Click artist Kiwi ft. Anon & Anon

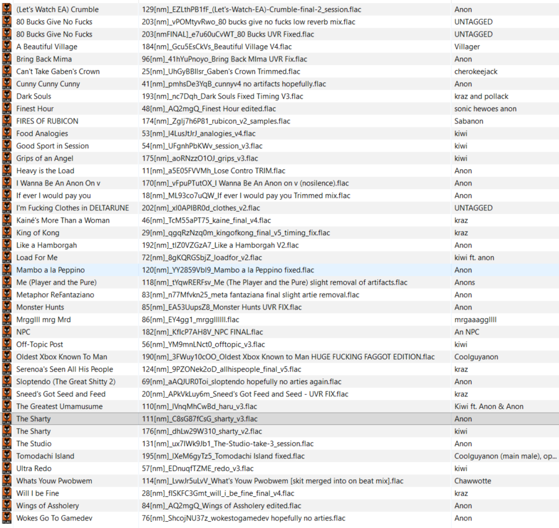489,406
